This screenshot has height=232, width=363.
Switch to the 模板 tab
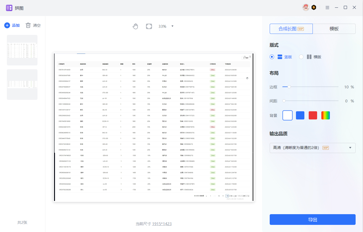[334, 29]
